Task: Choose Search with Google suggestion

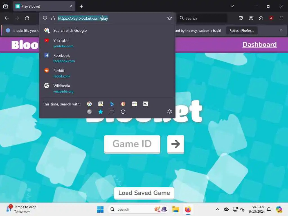Action: [x=107, y=30]
